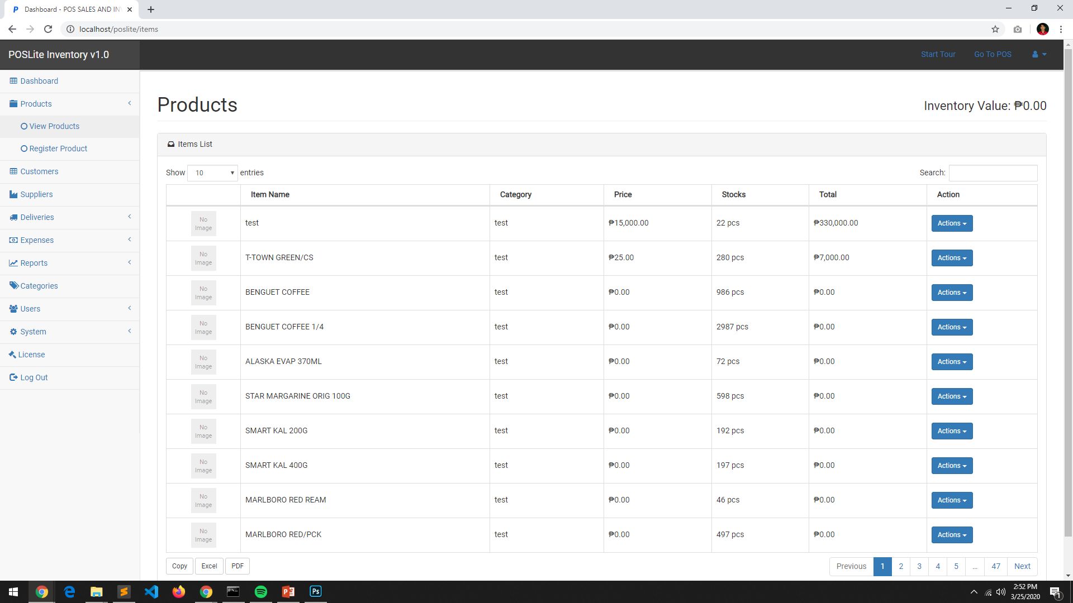The width and height of the screenshot is (1073, 603).
Task: Go to pagination page 4
Action: click(938, 566)
